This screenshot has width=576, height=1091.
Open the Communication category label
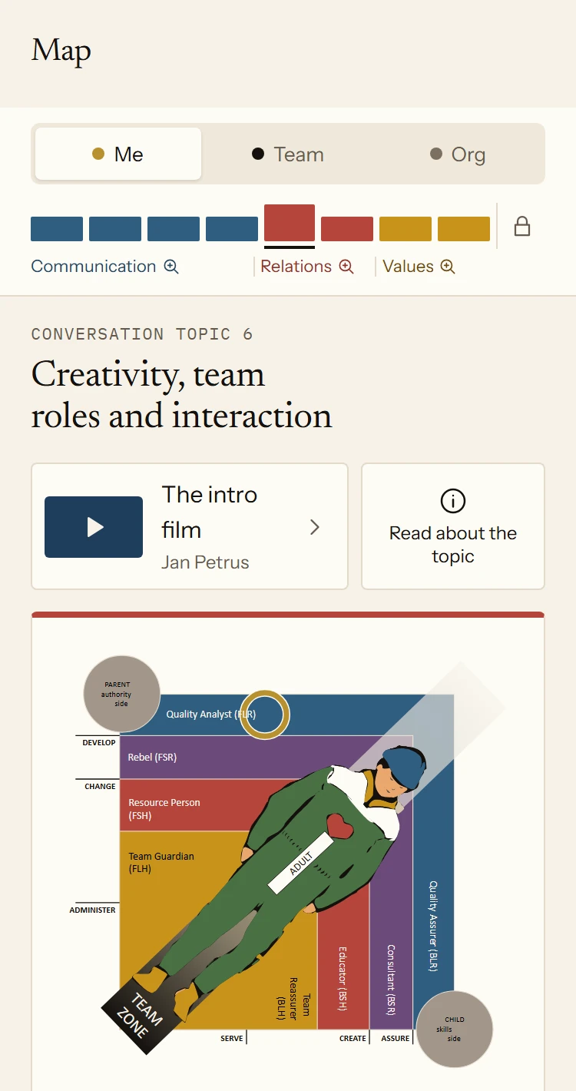[94, 267]
